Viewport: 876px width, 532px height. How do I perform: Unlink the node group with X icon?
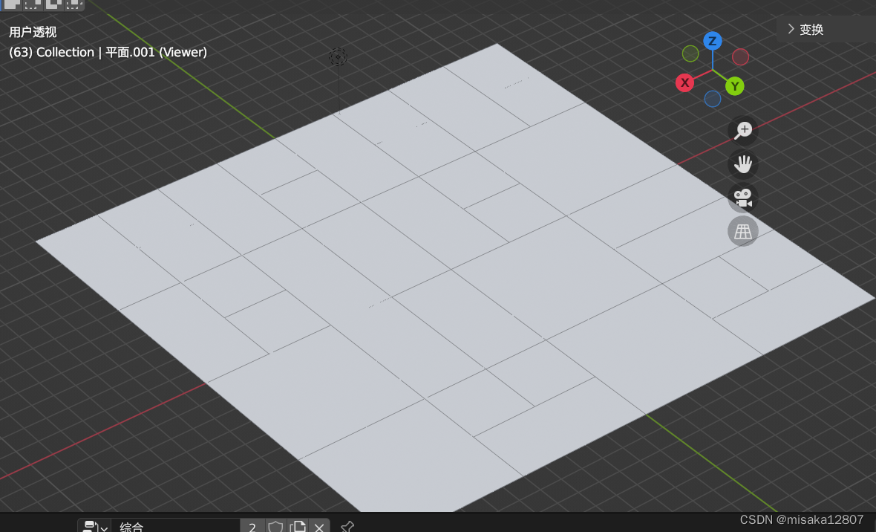coord(319,526)
